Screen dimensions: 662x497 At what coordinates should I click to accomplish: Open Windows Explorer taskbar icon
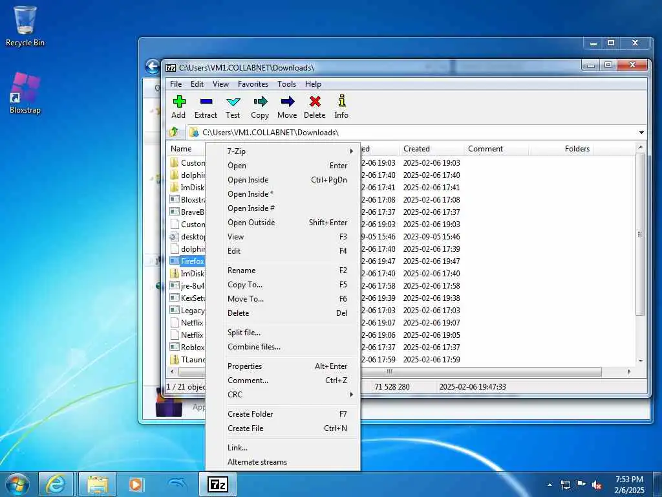[98, 484]
